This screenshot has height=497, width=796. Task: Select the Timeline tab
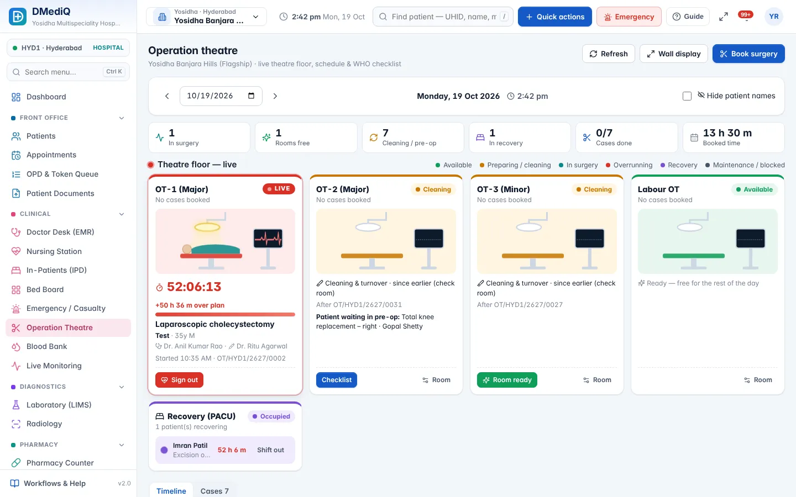point(171,491)
